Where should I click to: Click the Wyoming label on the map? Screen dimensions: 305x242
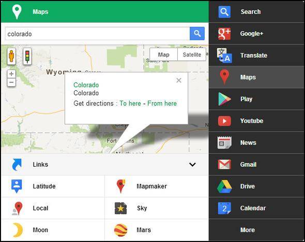pyautogui.click(x=64, y=72)
